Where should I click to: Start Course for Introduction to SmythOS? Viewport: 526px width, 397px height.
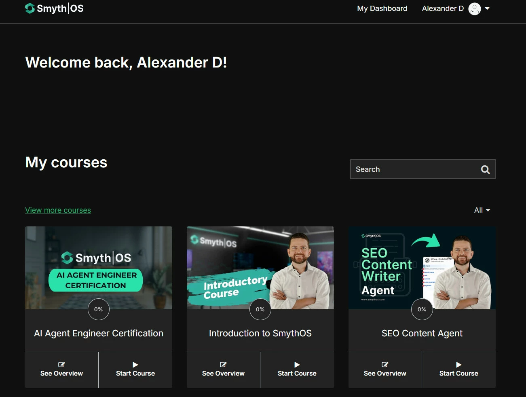click(x=297, y=370)
